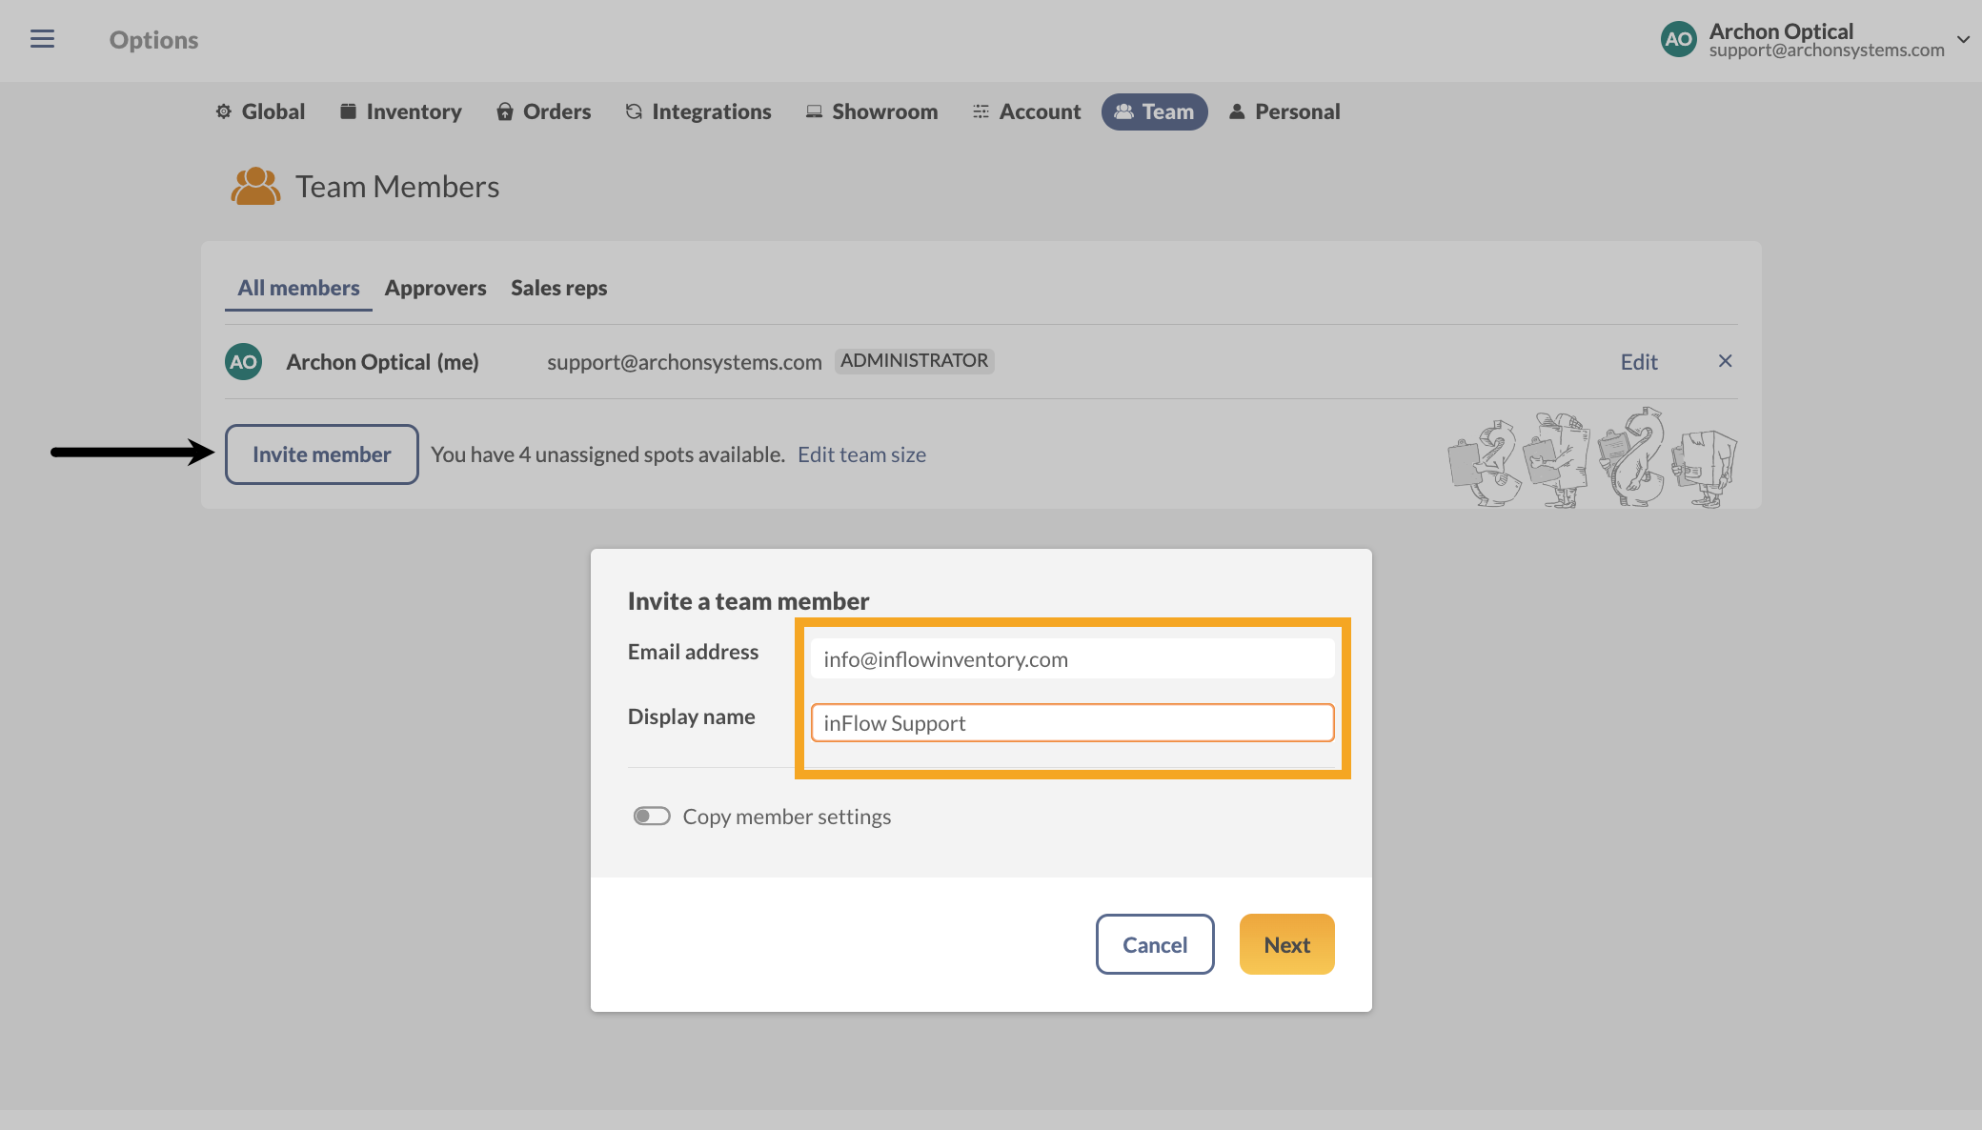Switch to the Approvers tab
This screenshot has height=1130, width=1982.
coord(435,288)
